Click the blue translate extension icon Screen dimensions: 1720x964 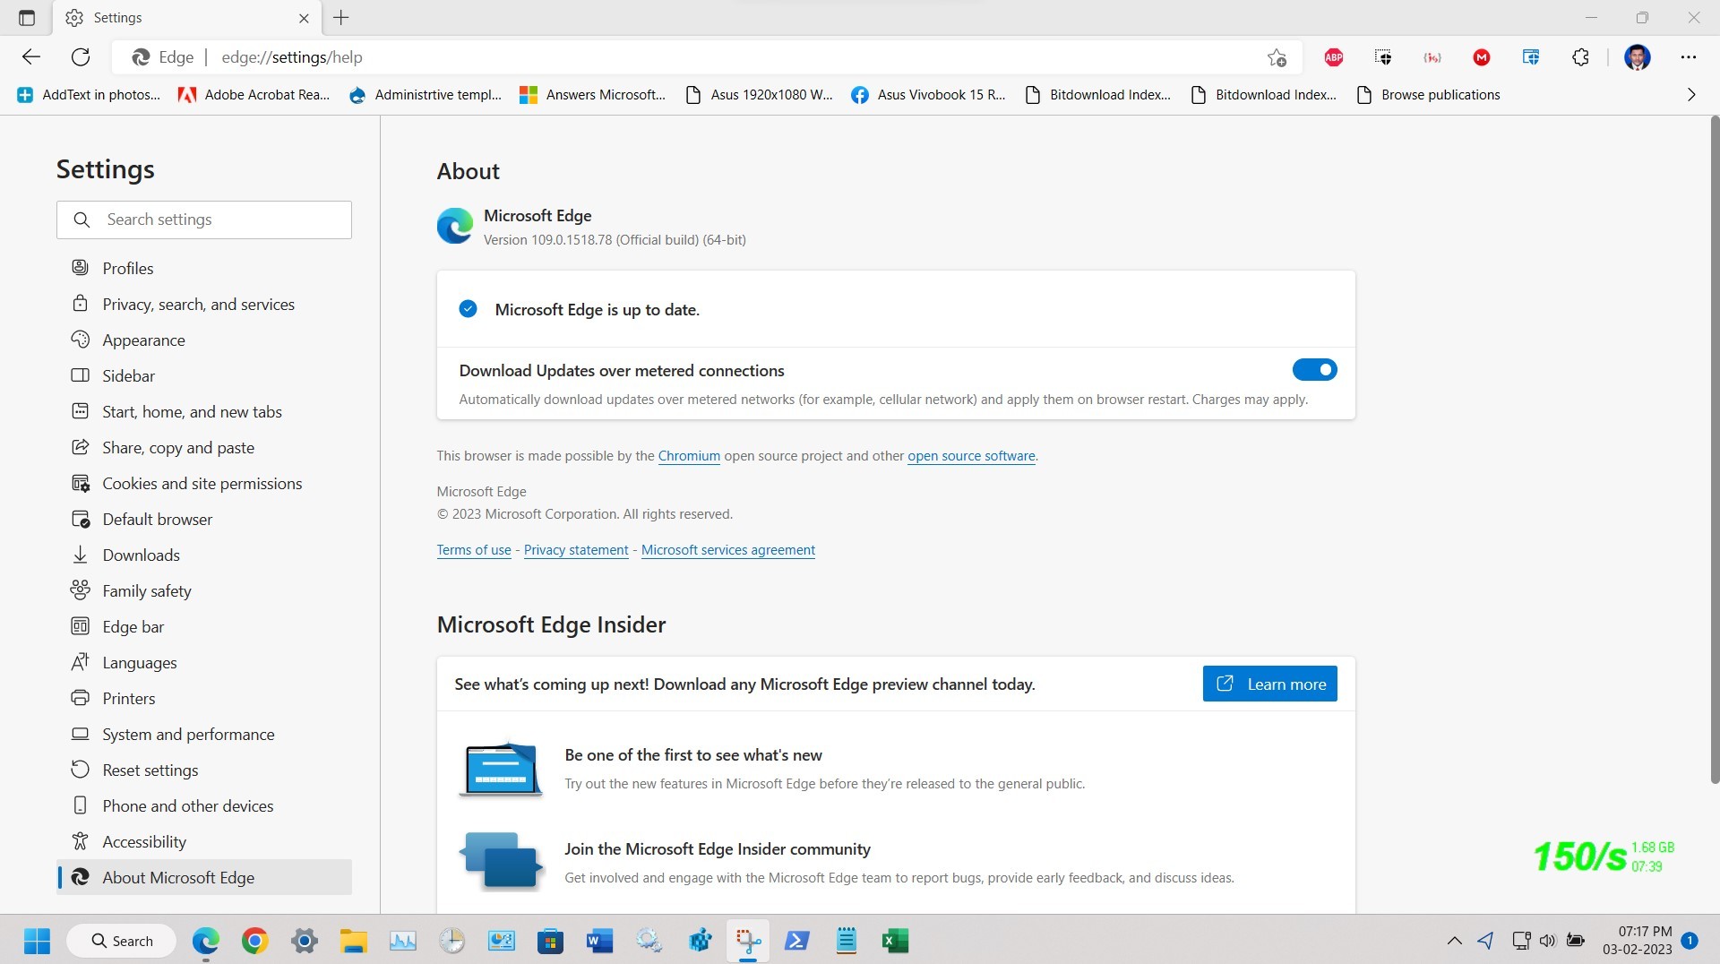1531,57
